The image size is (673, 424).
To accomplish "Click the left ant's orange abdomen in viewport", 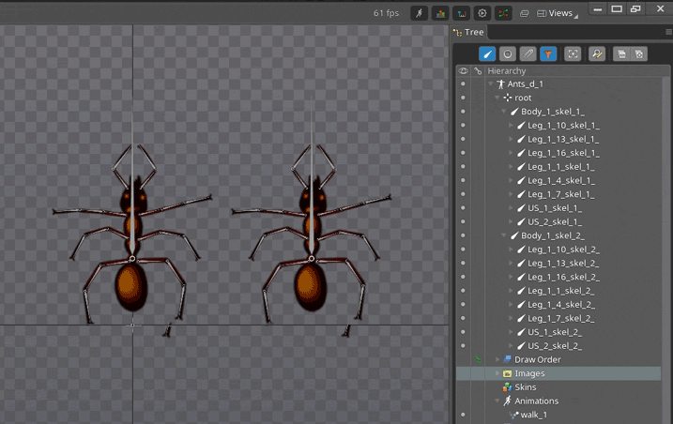I will point(131,284).
